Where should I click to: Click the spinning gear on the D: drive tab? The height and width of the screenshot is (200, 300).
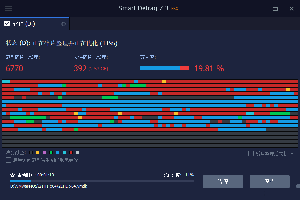point(63,24)
